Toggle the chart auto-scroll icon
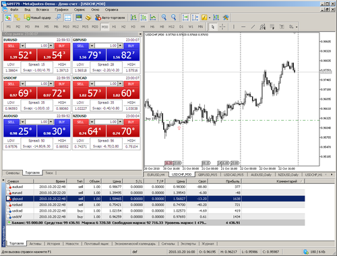The height and width of the screenshot is (256, 337). coord(185,18)
